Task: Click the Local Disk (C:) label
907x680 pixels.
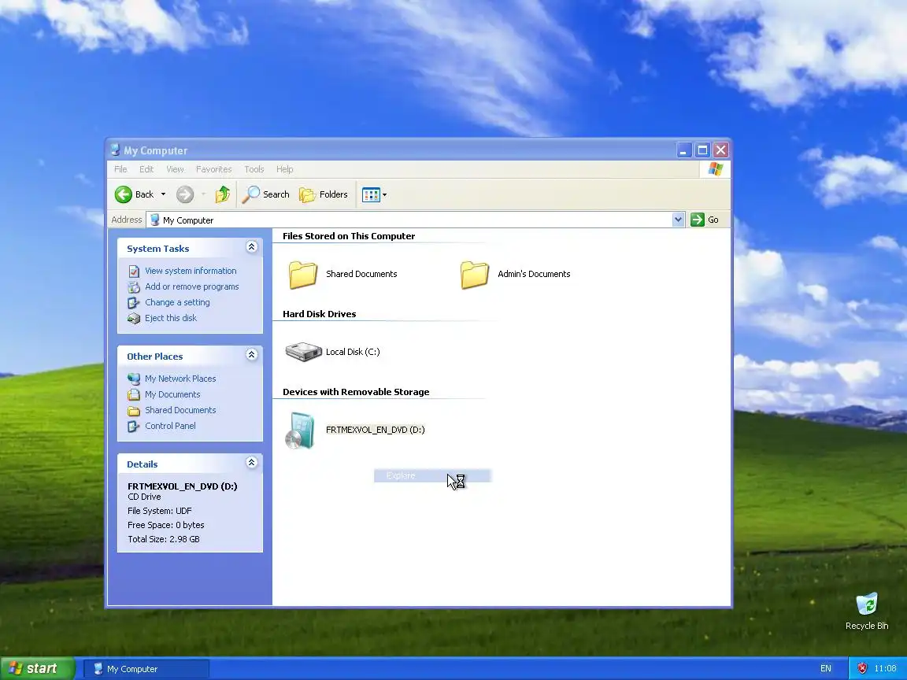Action: pos(353,352)
